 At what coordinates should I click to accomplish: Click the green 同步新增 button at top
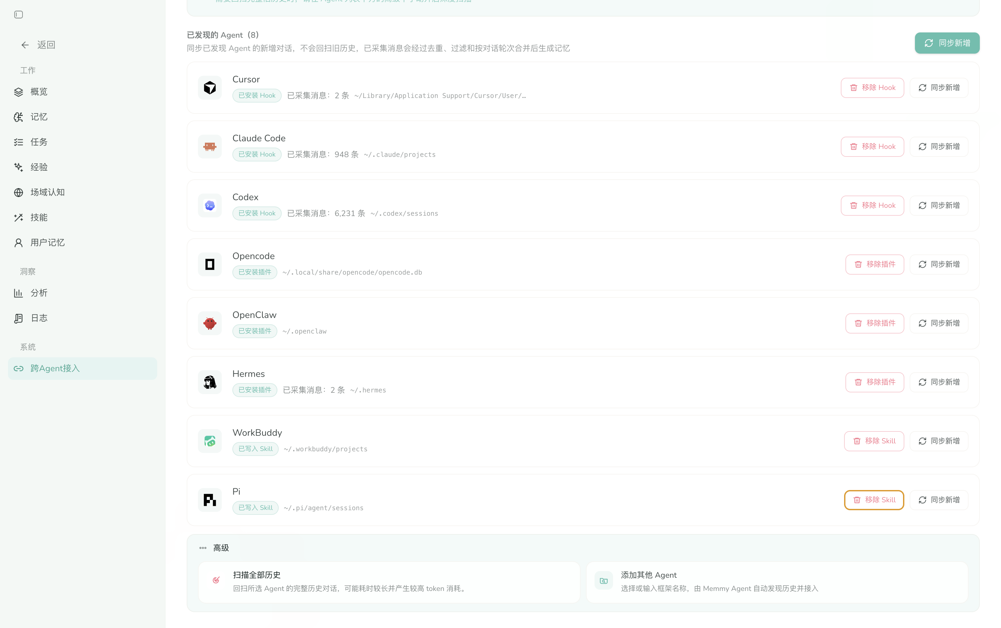coord(947,43)
